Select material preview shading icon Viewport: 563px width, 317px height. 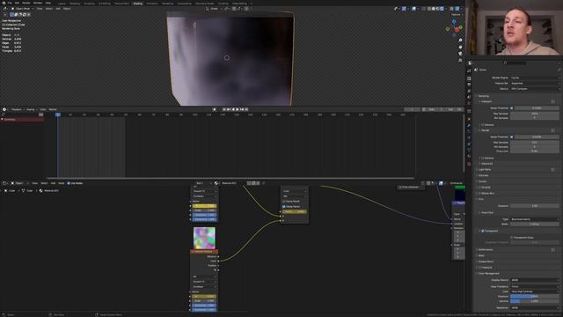coord(438,9)
